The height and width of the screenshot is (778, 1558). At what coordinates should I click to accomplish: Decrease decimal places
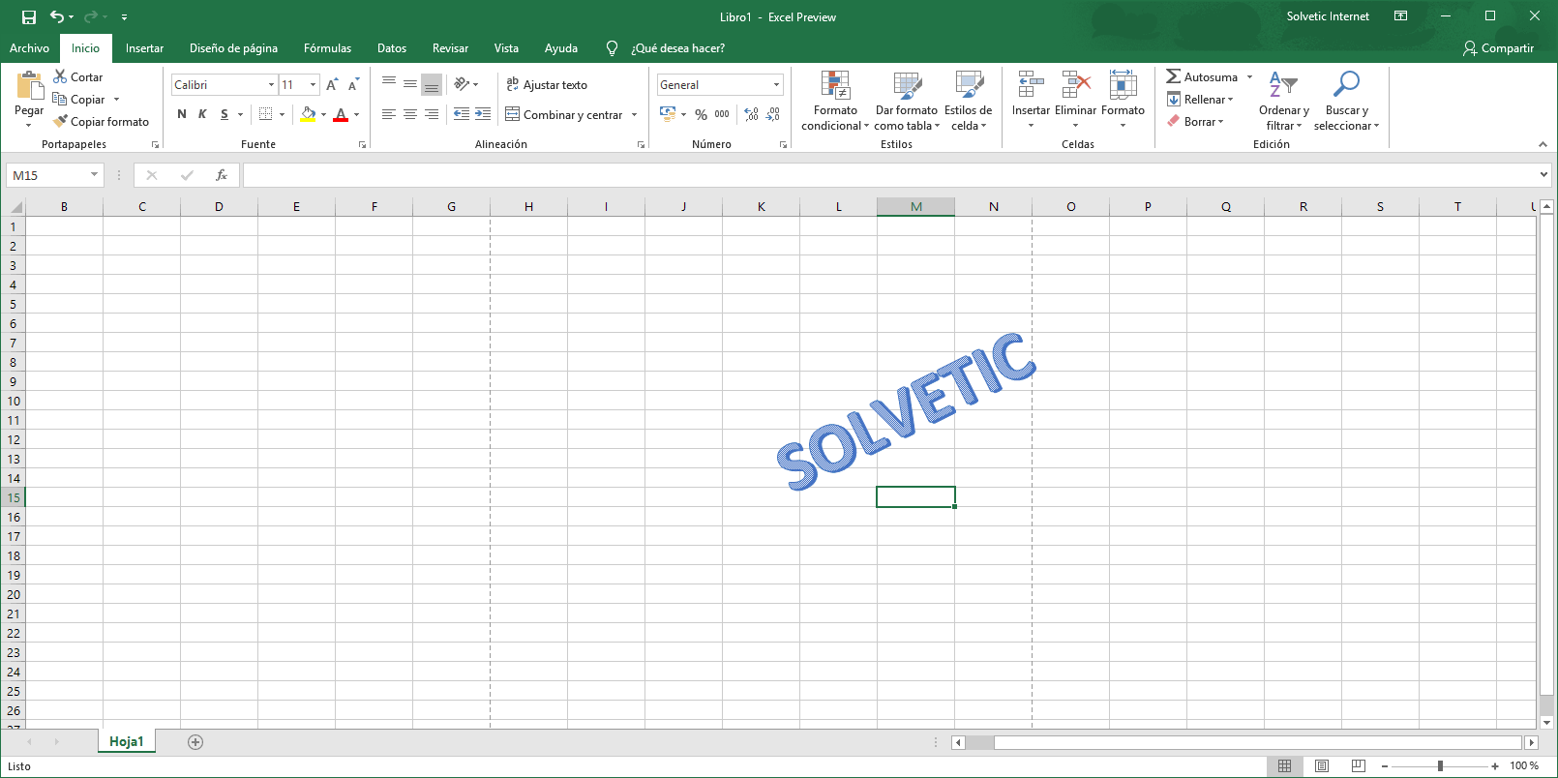pyautogui.click(x=773, y=114)
